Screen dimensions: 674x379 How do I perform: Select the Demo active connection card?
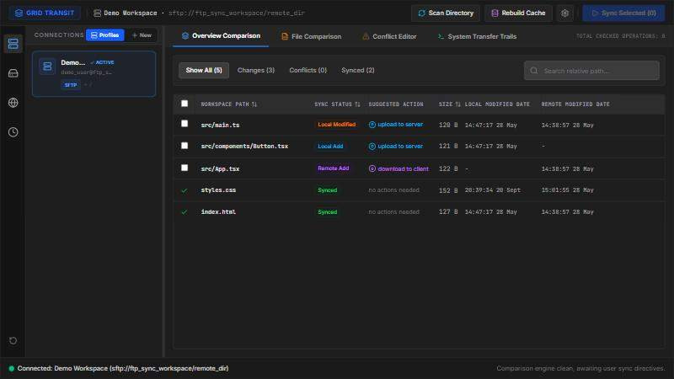94,74
